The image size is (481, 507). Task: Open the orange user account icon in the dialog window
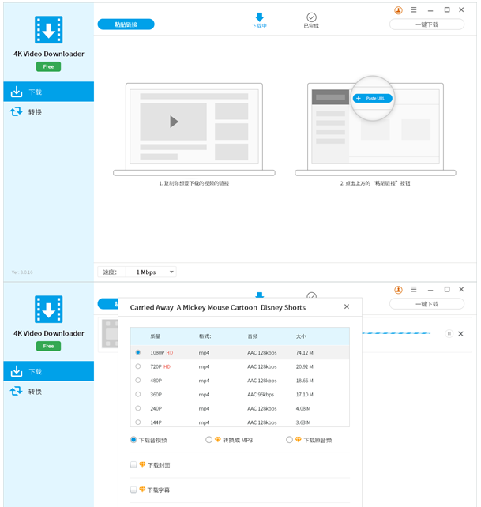pos(398,290)
